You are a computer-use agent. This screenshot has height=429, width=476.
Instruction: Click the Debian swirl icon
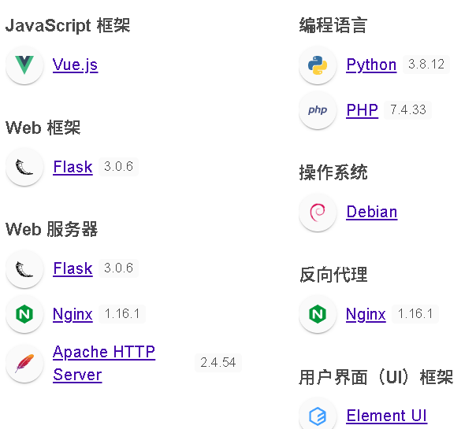[x=318, y=212]
